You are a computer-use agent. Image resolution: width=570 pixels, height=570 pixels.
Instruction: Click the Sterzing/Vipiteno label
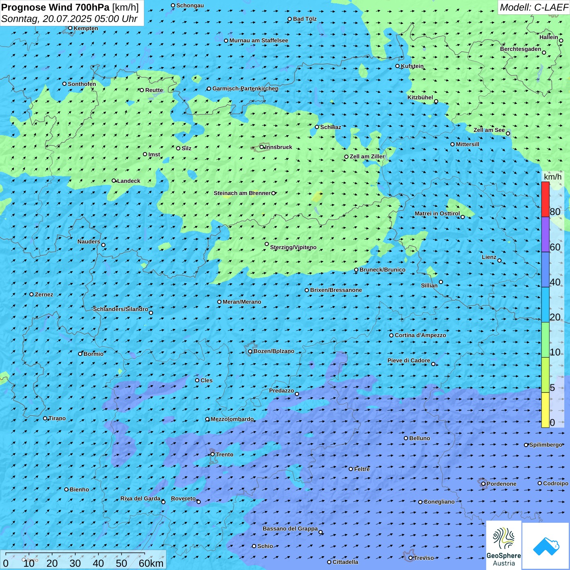[293, 247]
